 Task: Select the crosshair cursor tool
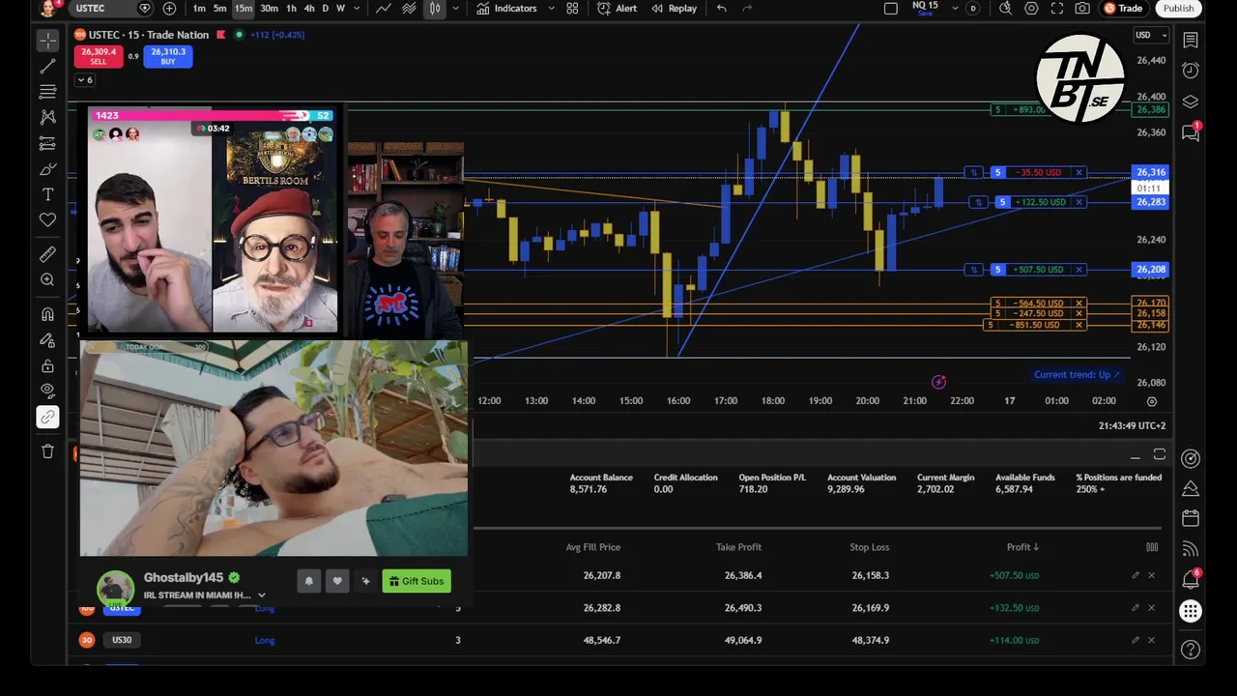[x=47, y=41]
